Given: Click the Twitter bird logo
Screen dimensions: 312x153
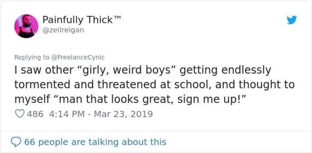Looking at the screenshot, I should (292, 20).
